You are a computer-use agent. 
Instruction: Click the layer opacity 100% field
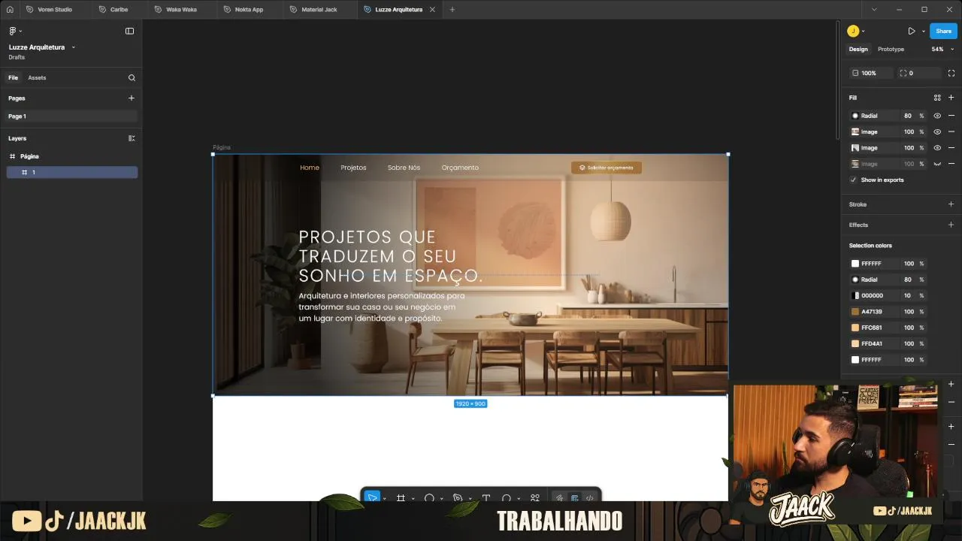872,73
